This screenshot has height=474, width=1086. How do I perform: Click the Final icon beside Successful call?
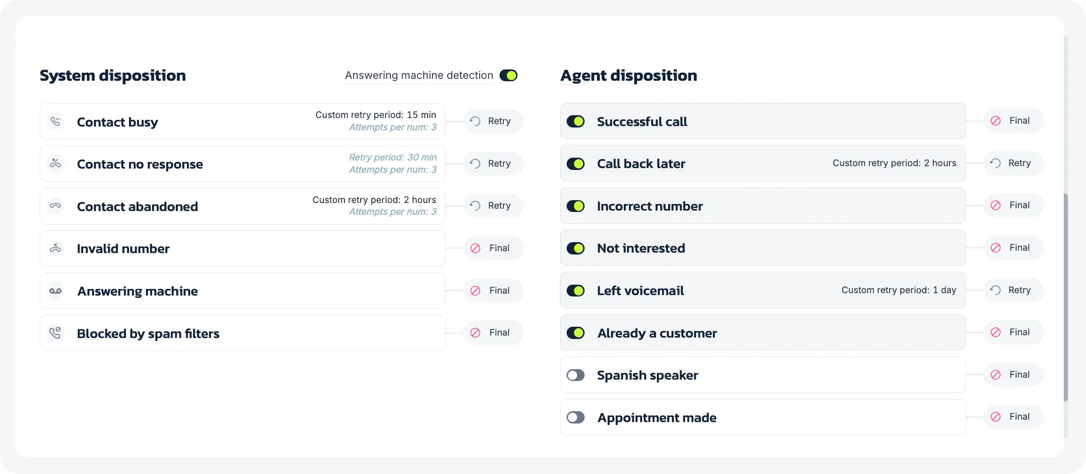(996, 121)
